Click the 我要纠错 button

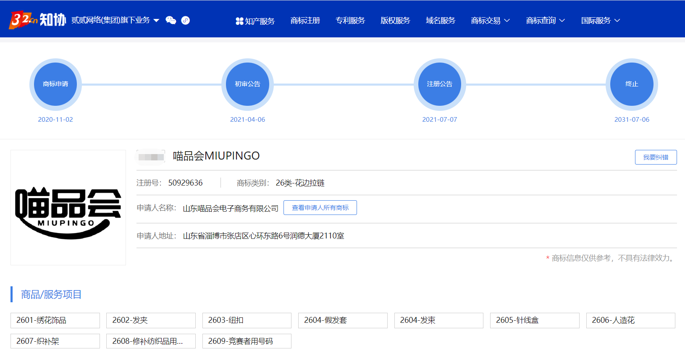pos(656,157)
